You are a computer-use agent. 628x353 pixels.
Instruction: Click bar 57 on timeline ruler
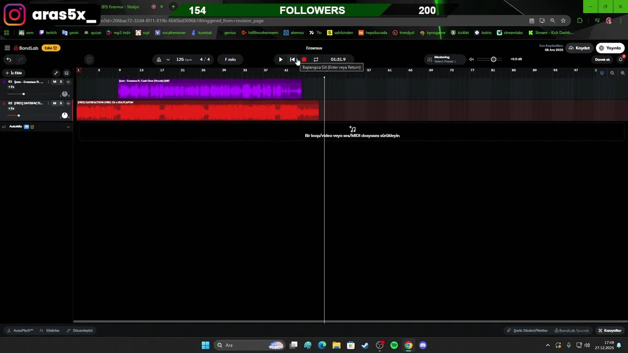point(369,70)
